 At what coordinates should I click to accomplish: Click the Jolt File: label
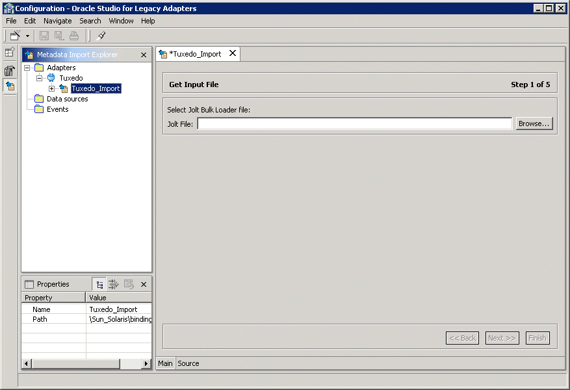(180, 124)
